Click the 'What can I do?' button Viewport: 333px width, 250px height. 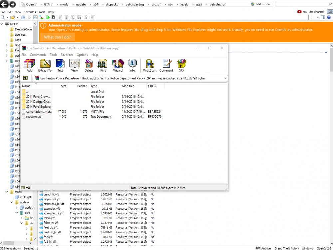[57, 37]
